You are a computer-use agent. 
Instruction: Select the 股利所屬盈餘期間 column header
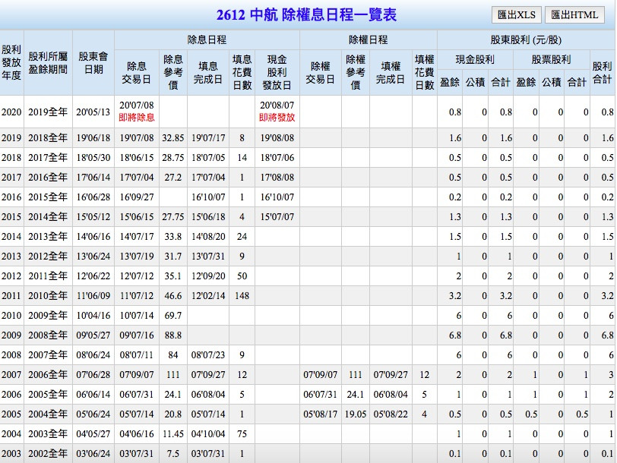(x=47, y=62)
